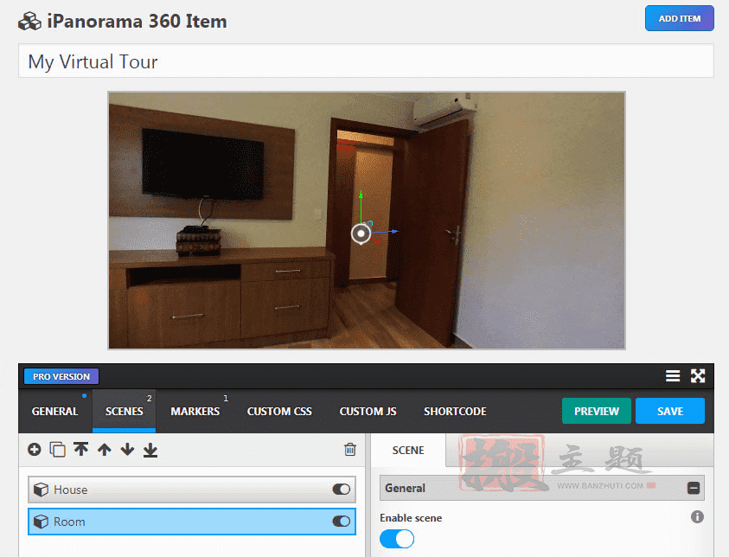
Task: Click the PRO VERSION badge
Action: (x=61, y=376)
